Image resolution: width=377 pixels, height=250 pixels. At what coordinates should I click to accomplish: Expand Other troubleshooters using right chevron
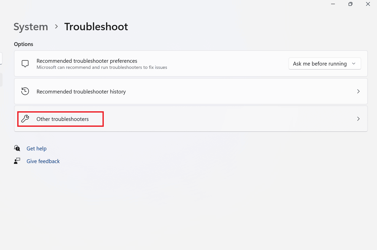[x=358, y=119]
